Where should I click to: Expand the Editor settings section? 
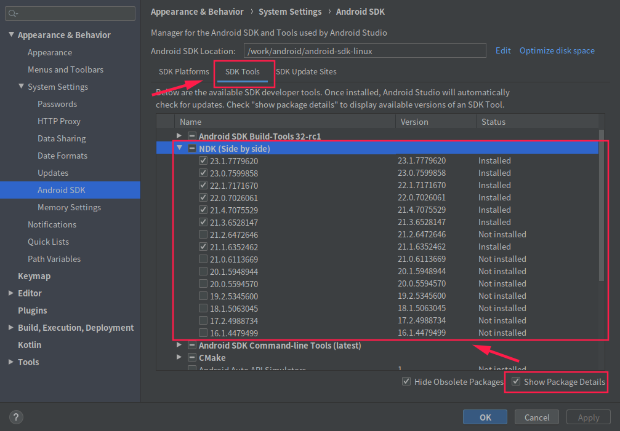pyautogui.click(x=10, y=293)
